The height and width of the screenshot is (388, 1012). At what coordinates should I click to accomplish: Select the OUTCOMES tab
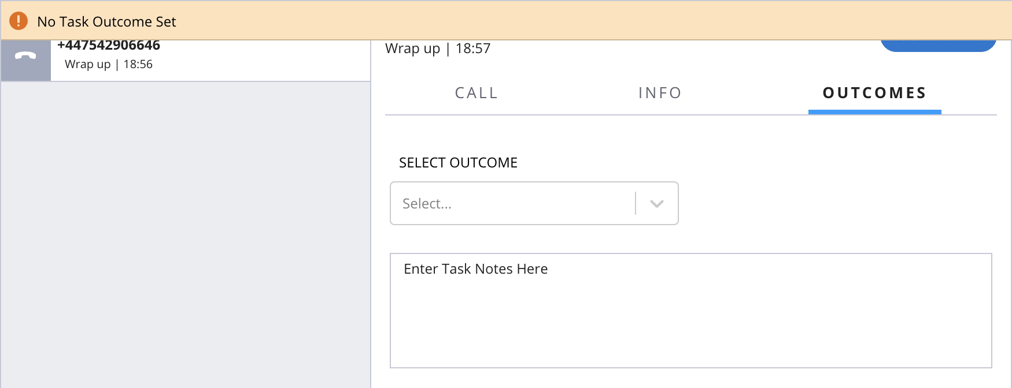tap(874, 93)
